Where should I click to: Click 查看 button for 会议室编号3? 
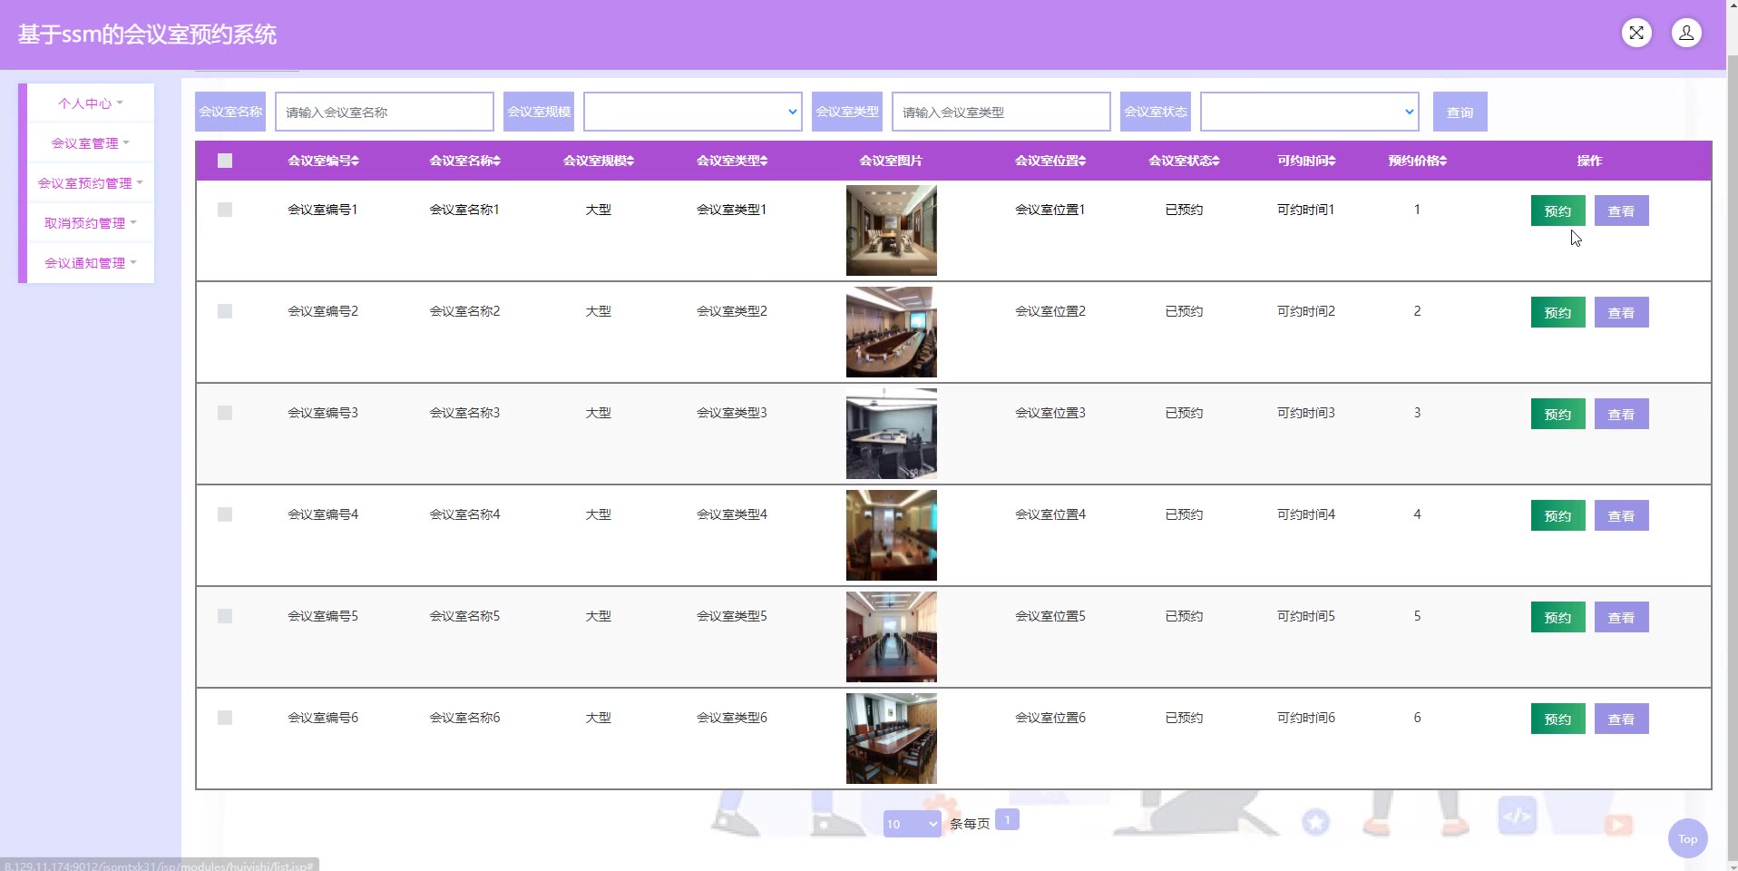[x=1622, y=414]
